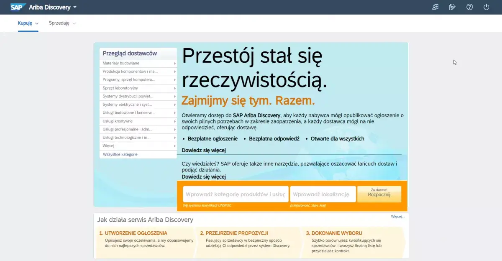Select Systemy elektryczne i syst... category
The height and width of the screenshot is (261, 502).
138,105
